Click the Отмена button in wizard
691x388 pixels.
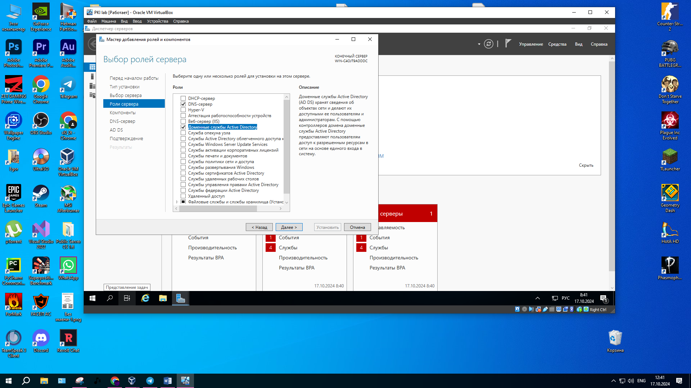click(x=357, y=227)
